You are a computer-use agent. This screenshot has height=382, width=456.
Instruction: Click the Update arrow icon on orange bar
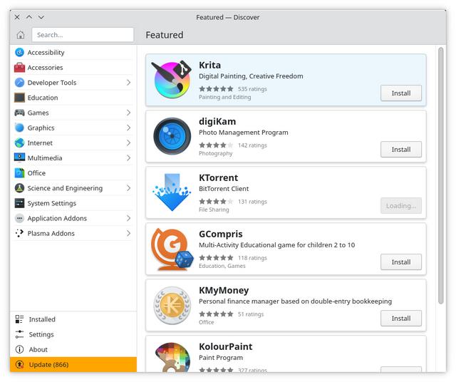tap(19, 365)
